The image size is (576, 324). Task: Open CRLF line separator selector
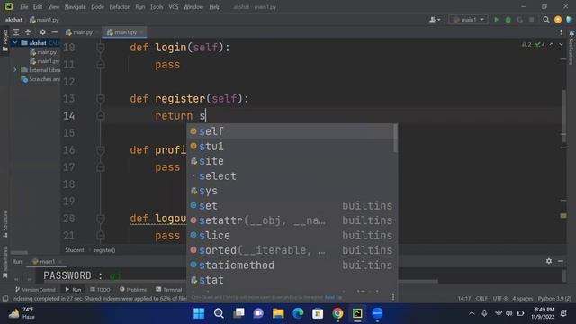tap(481, 298)
